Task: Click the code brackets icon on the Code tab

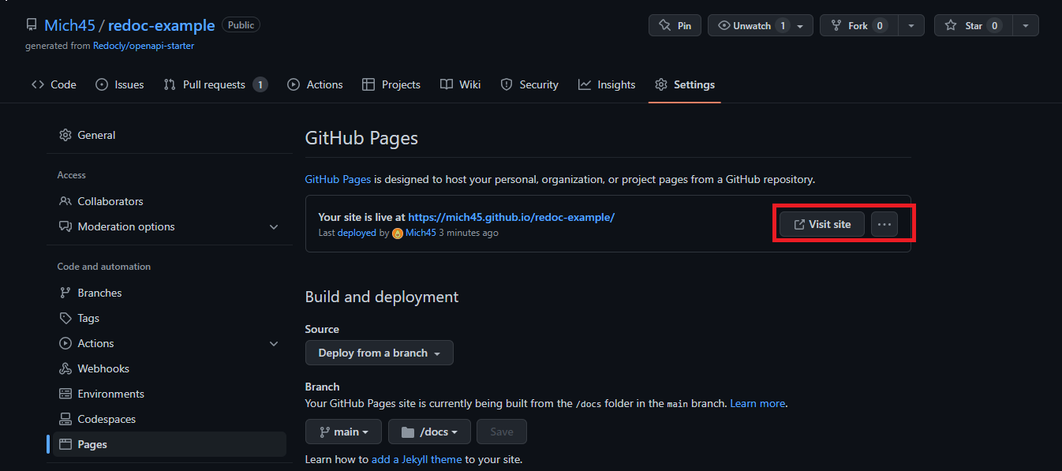Action: (38, 84)
